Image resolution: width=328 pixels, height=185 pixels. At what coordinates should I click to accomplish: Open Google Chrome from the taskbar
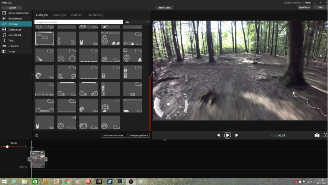point(67,182)
